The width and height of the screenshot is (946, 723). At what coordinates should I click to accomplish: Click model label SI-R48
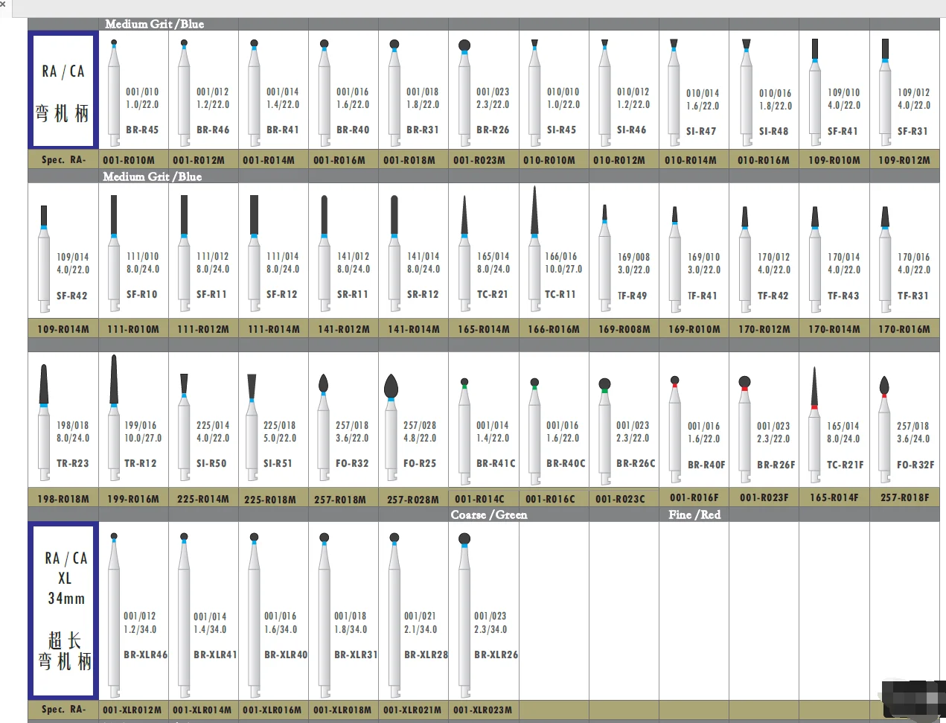[x=773, y=131]
